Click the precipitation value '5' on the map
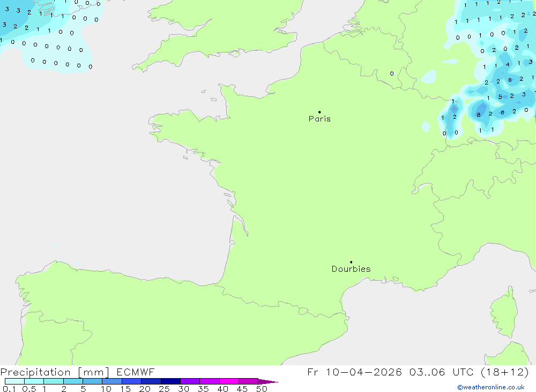Viewport: 536px width, 392px height. pyautogui.click(x=500, y=97)
